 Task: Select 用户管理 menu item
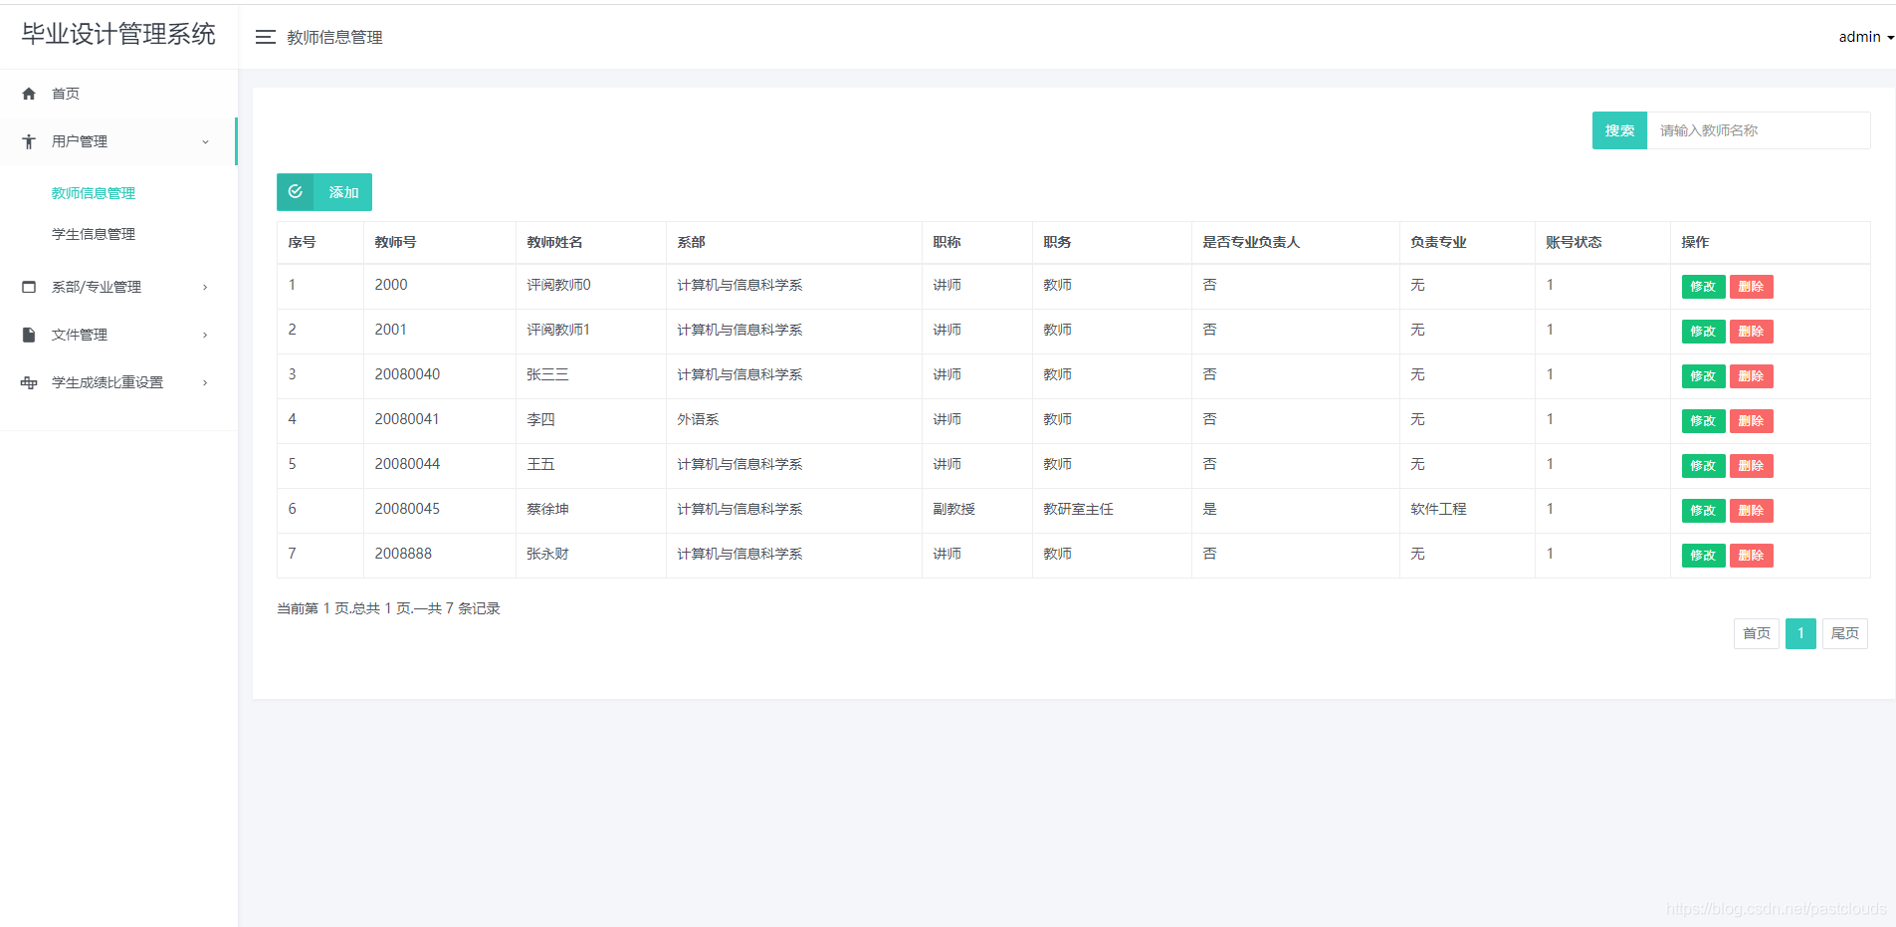(80, 141)
